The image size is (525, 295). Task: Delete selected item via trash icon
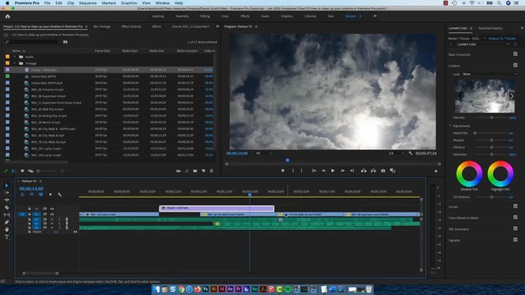click(211, 171)
